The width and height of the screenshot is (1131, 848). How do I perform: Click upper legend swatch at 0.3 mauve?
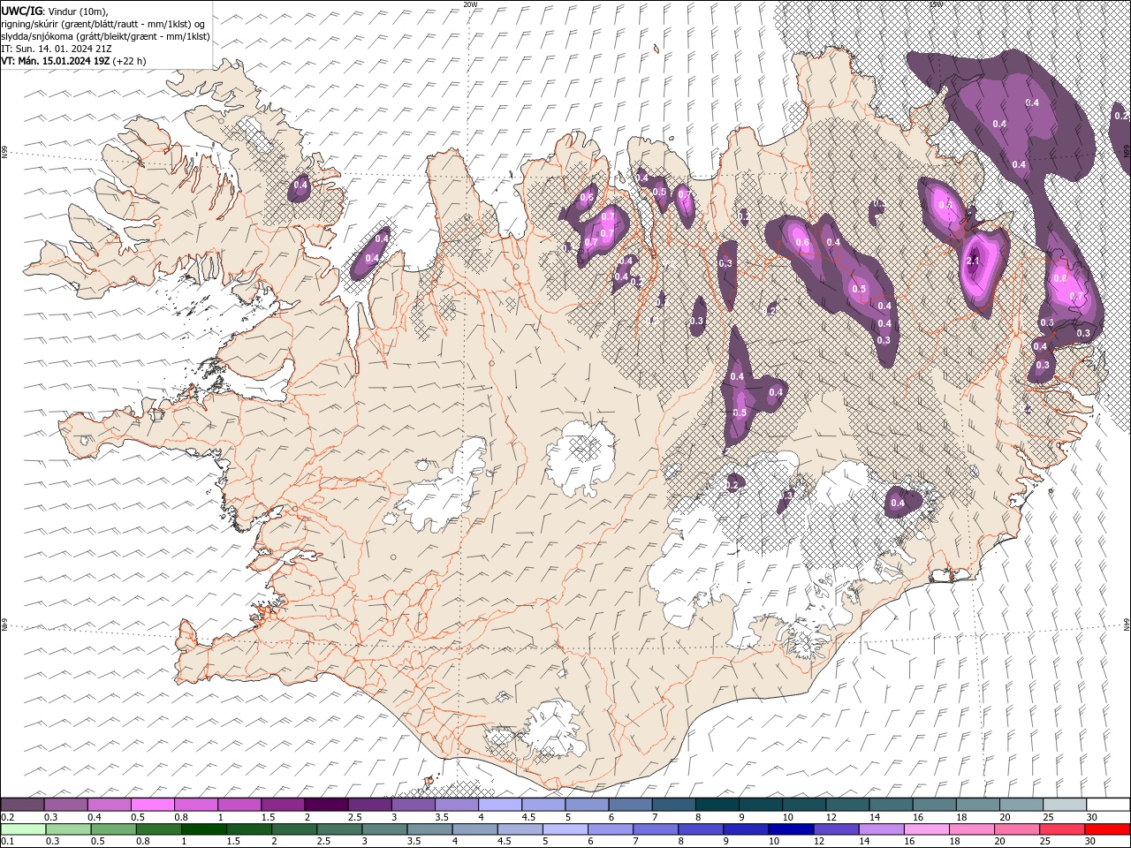tap(66, 805)
